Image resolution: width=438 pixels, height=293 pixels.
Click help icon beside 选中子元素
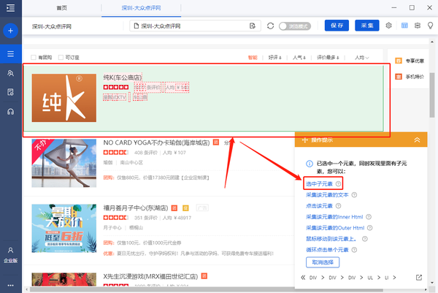(x=338, y=183)
